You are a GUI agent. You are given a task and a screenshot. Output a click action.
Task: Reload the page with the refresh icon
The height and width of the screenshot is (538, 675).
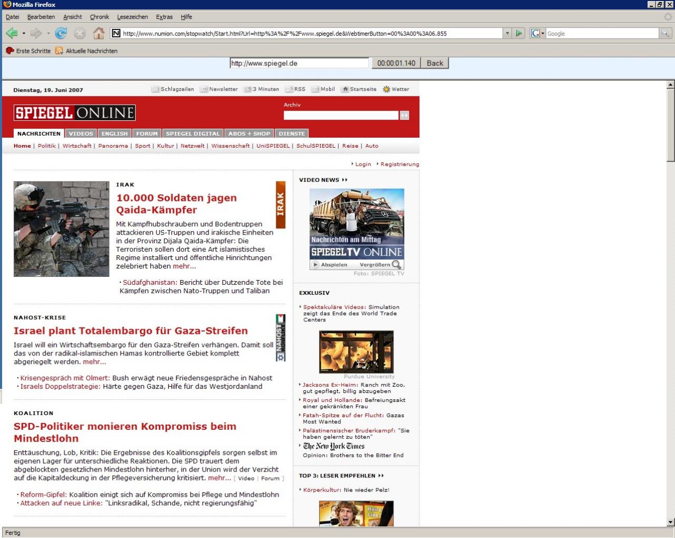click(61, 33)
